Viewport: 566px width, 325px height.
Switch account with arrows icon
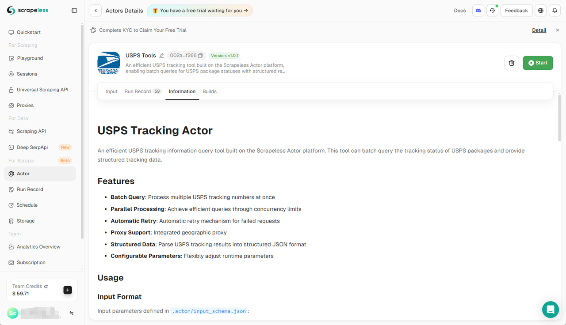pos(72,313)
